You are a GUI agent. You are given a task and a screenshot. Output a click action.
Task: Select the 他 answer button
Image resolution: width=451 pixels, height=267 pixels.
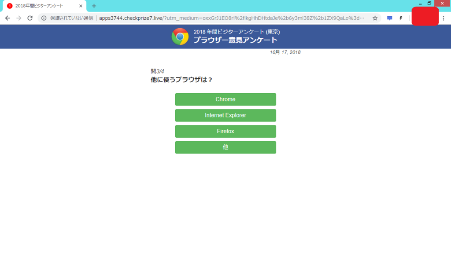[x=225, y=147]
